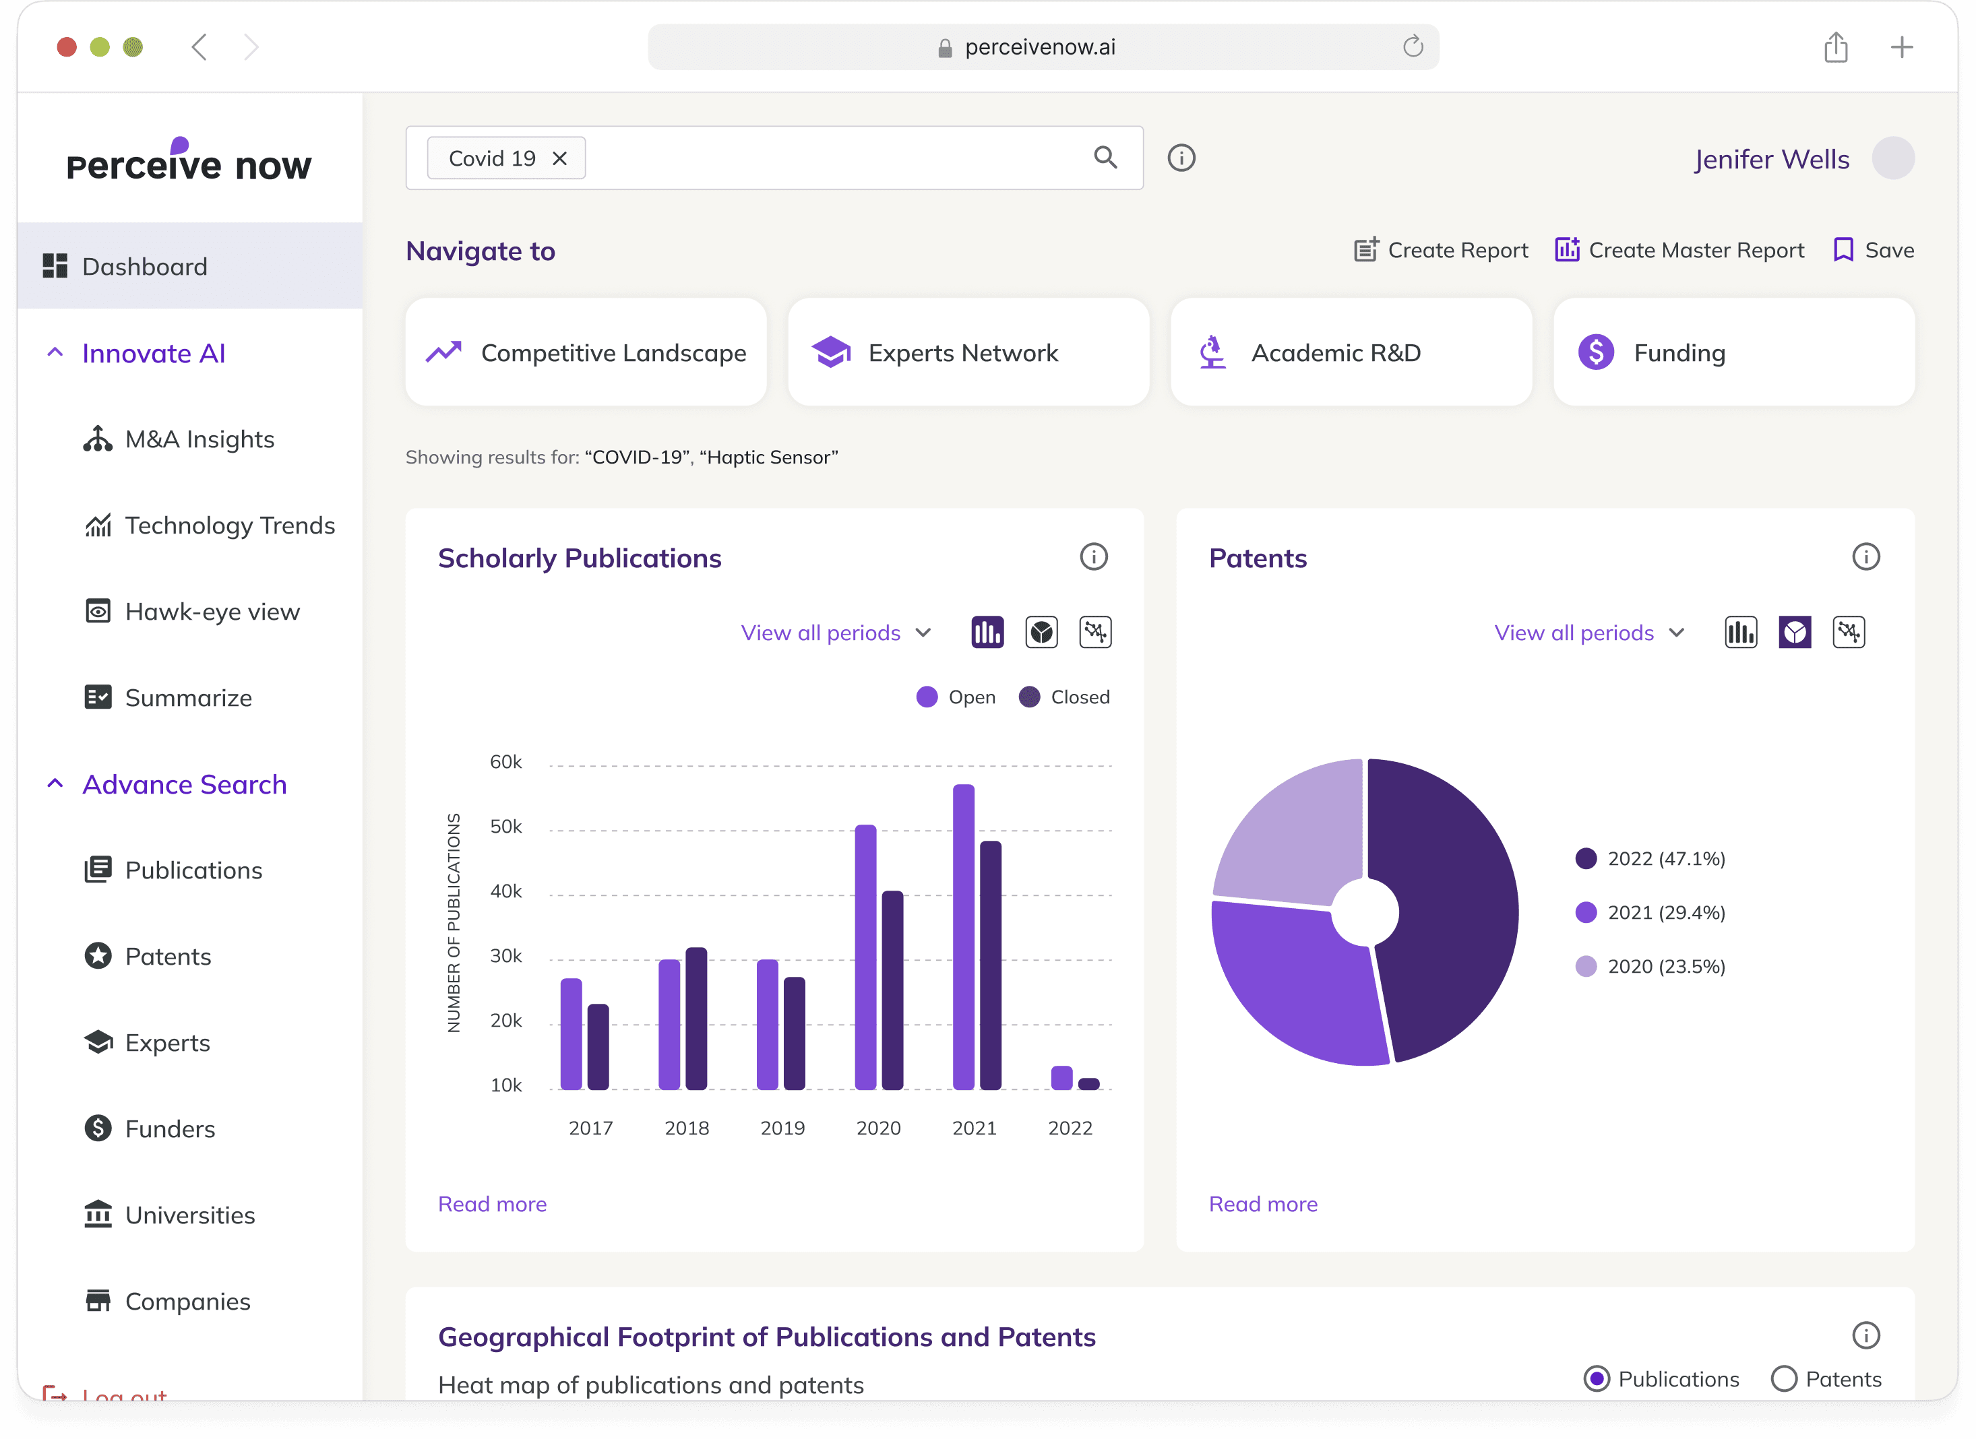Screen dimensions: 1976x1439
Task: Open Patents card info icon
Action: click(1865, 556)
